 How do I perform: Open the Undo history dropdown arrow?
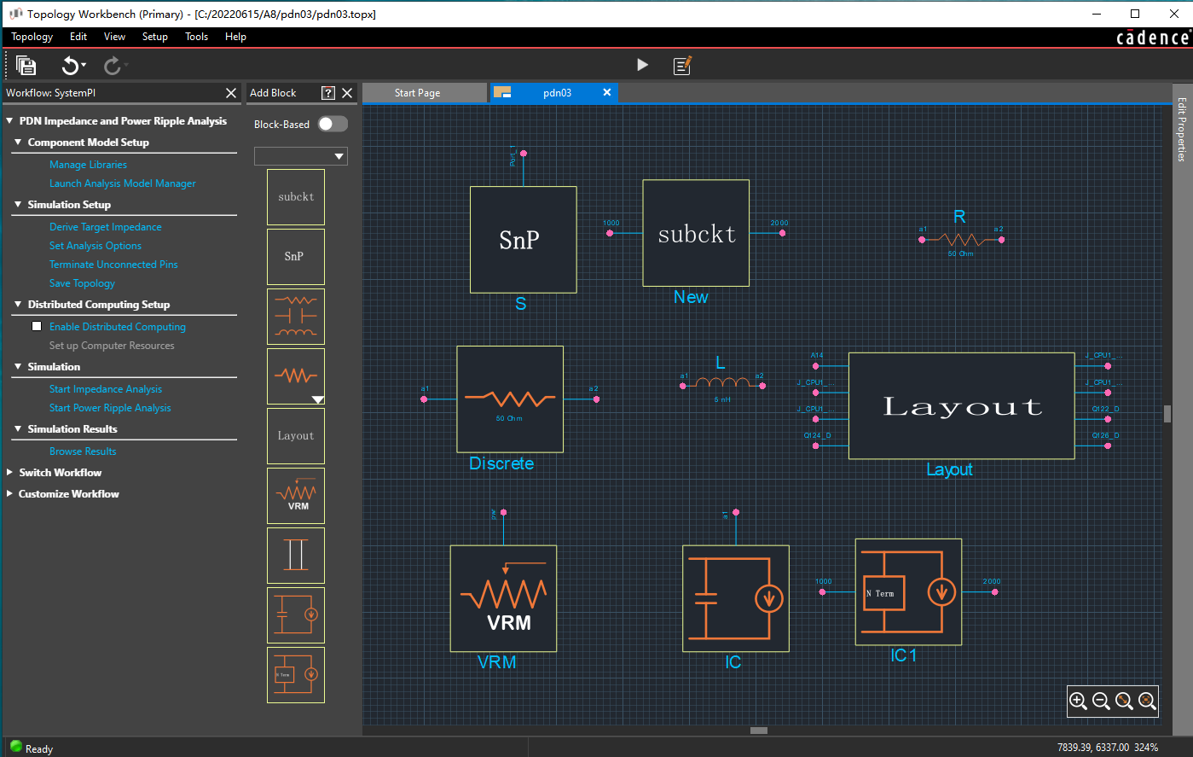84,66
